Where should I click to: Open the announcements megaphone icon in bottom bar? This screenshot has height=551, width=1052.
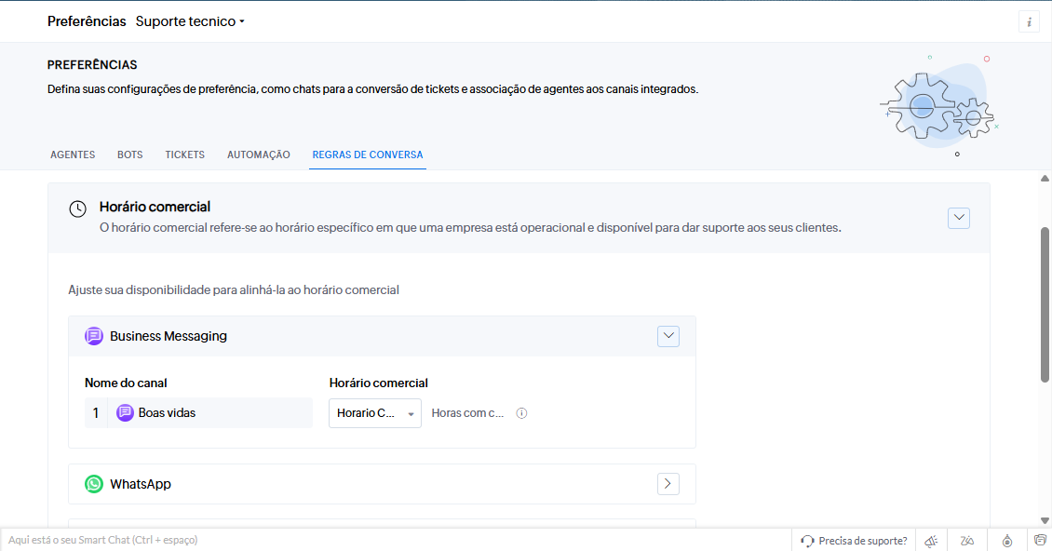point(930,541)
